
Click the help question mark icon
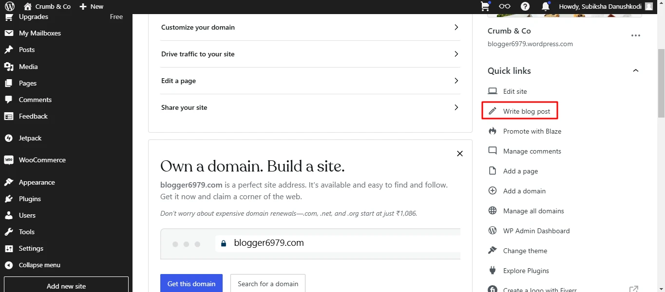pos(525,7)
